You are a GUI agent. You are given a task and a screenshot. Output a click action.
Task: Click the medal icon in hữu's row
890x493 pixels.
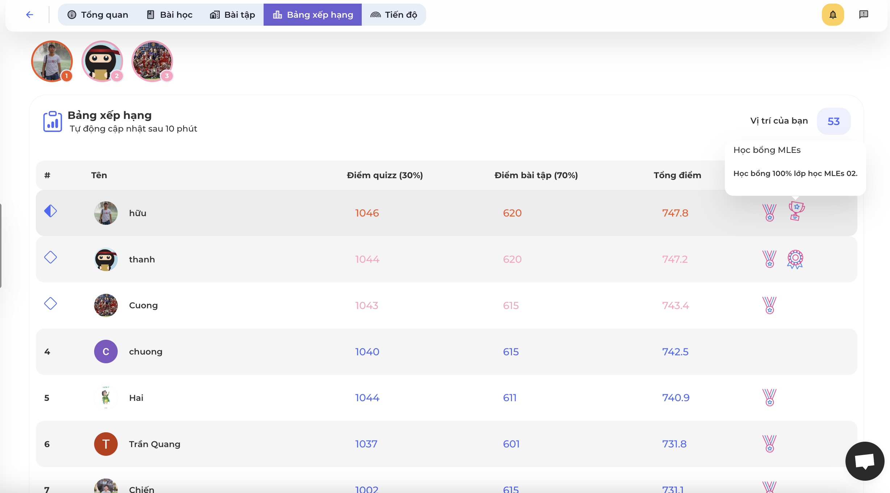click(769, 213)
